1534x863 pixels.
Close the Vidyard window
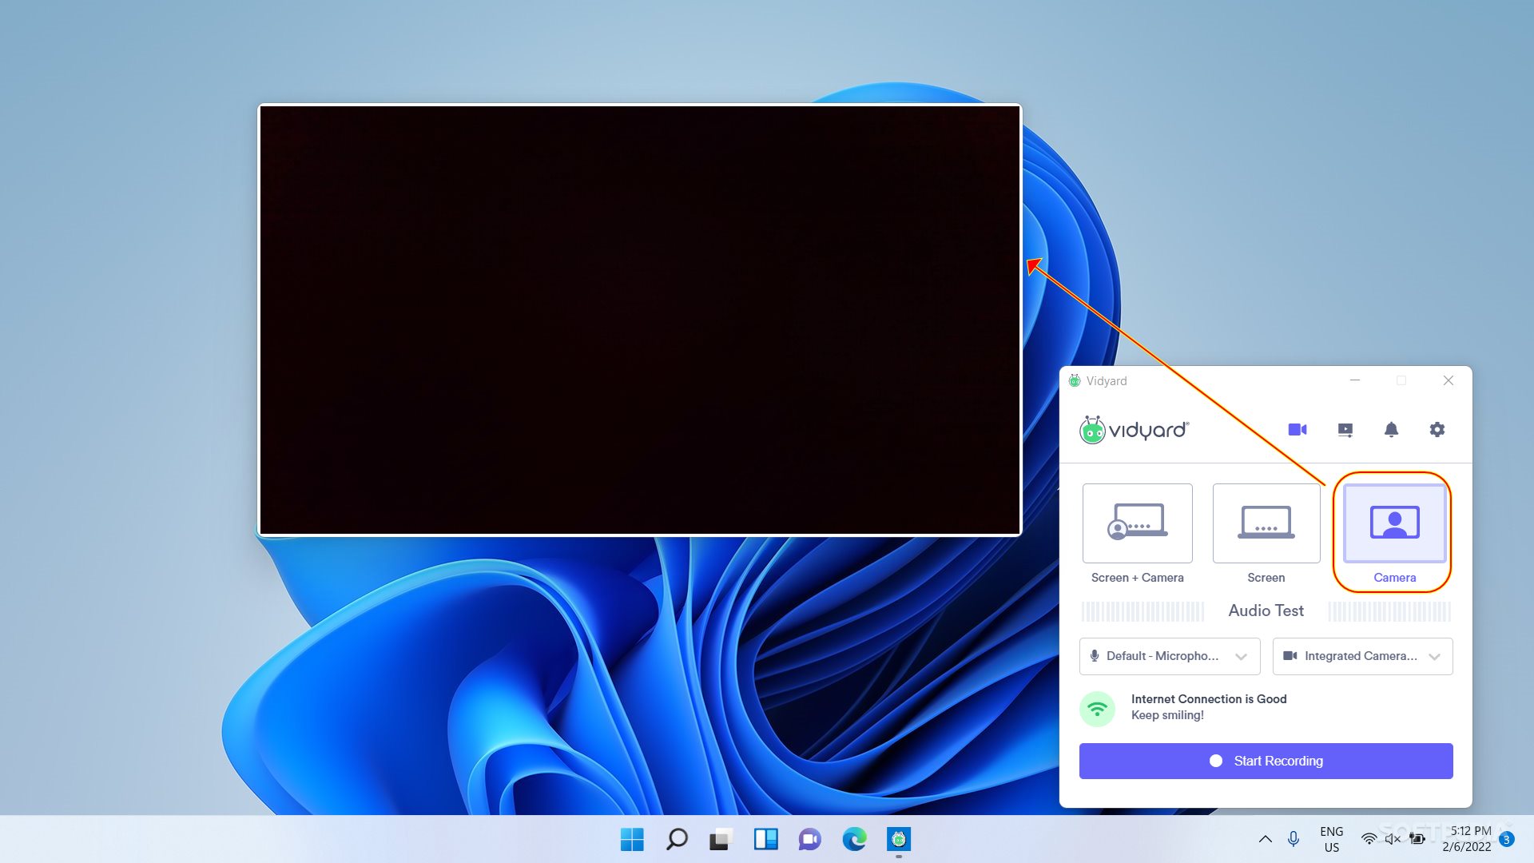[x=1449, y=380]
